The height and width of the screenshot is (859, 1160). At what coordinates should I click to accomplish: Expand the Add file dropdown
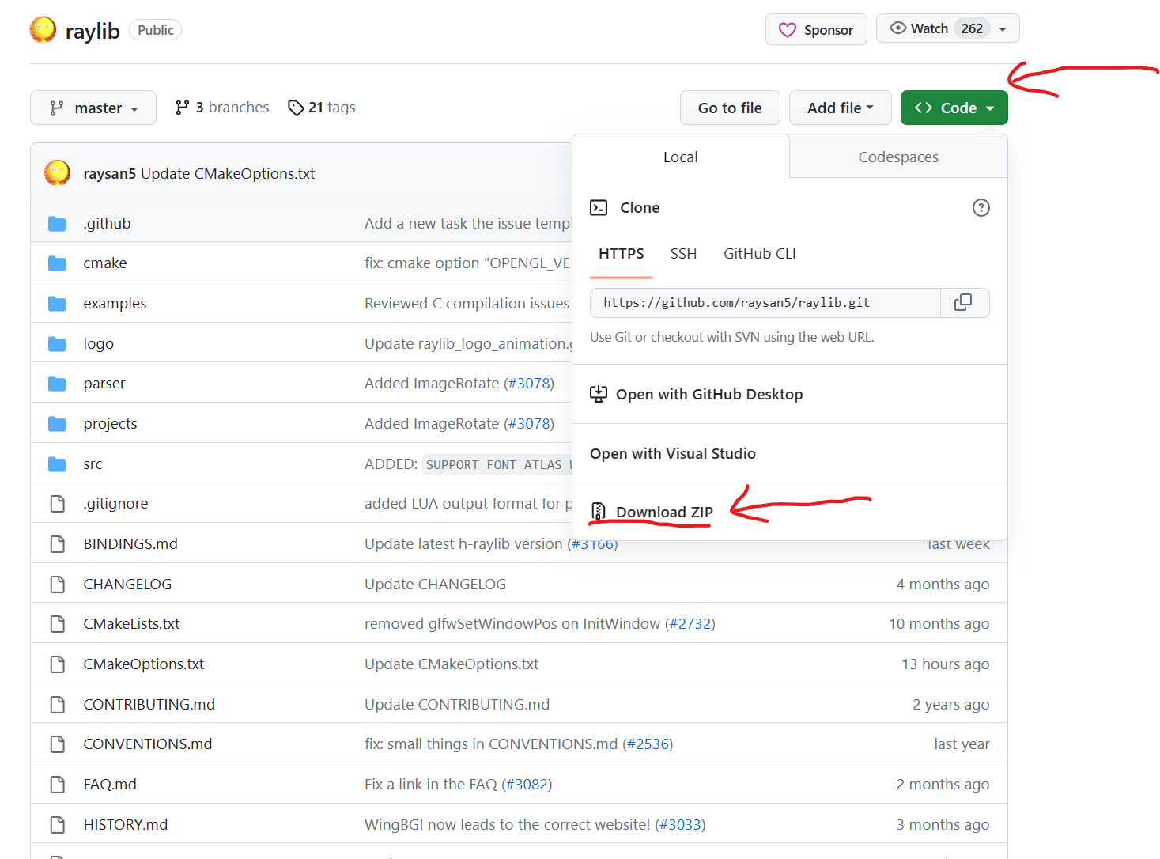point(840,108)
